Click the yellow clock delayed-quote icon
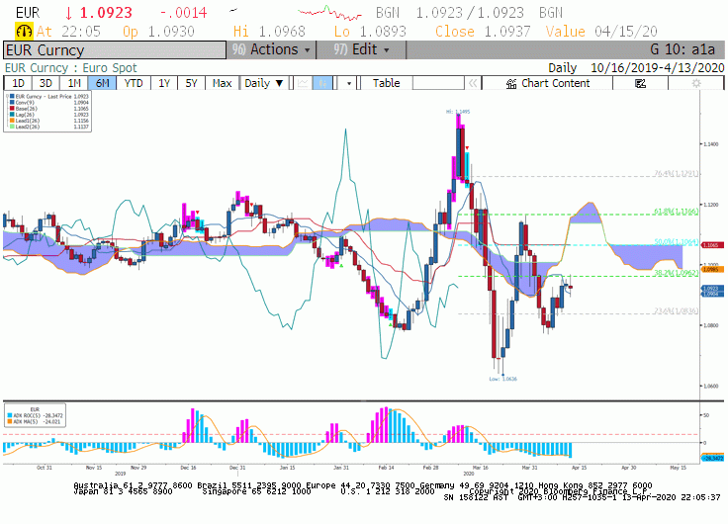This screenshot has height=524, width=728. (24, 32)
